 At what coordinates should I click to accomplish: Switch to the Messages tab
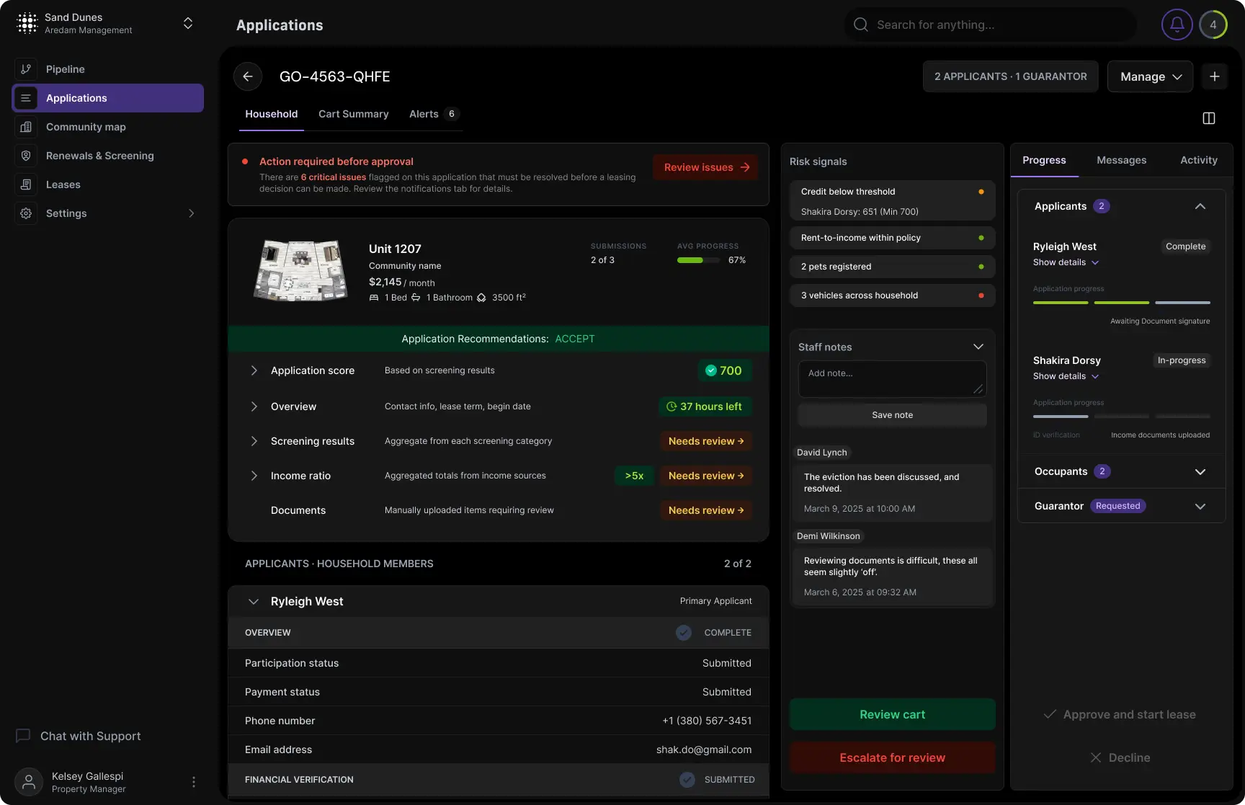click(1122, 160)
